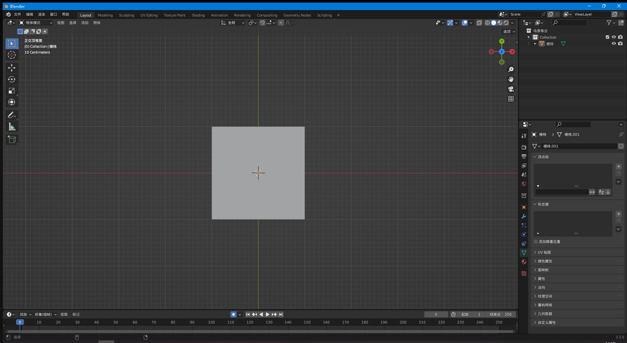The height and width of the screenshot is (343, 627).
Task: Expand the 栅格 object in outliner
Action: pyautogui.click(x=535, y=44)
